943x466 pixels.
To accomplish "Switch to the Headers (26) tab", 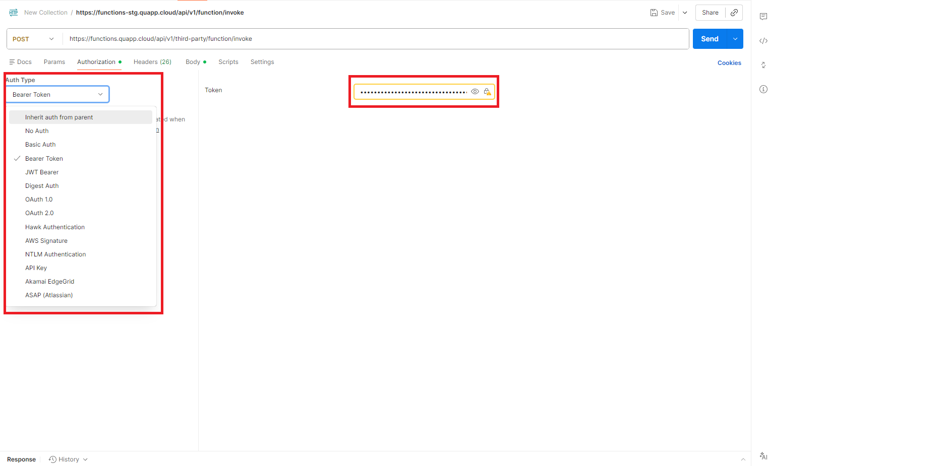I will (152, 61).
